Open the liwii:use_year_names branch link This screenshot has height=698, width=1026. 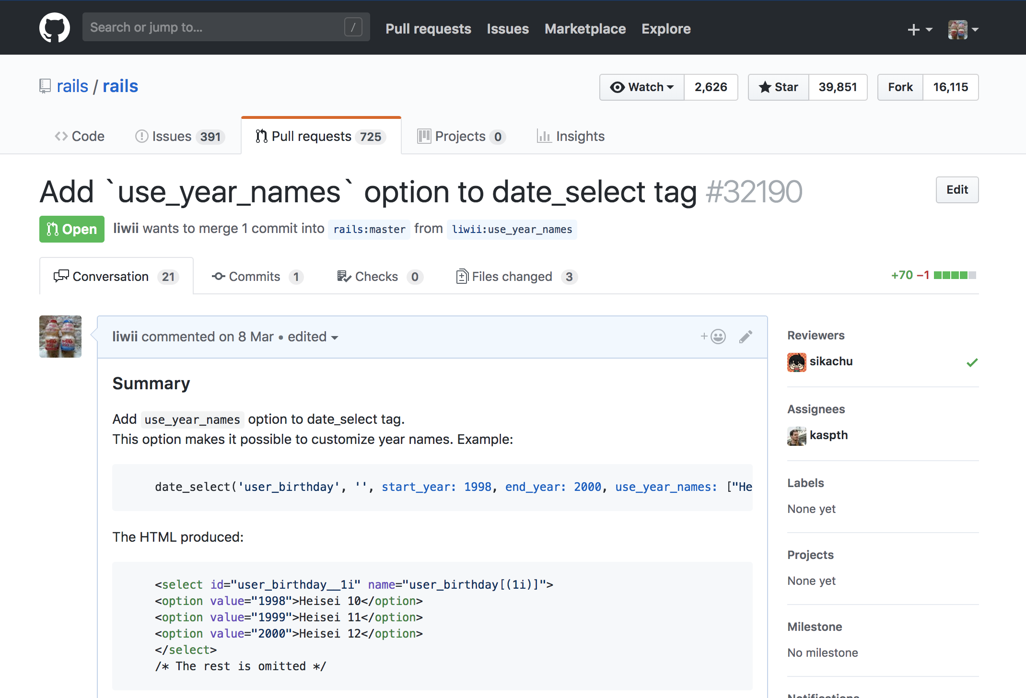pos(512,230)
